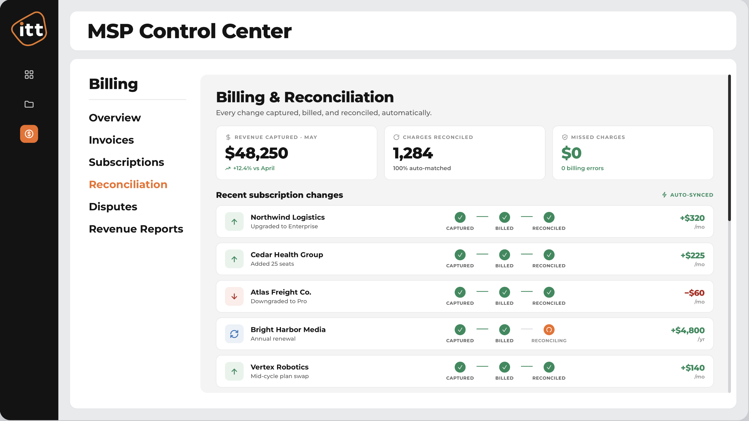Click Vertex Robotics upgrade arrow icon
Viewport: 749px width, 421px height.
pyautogui.click(x=234, y=371)
